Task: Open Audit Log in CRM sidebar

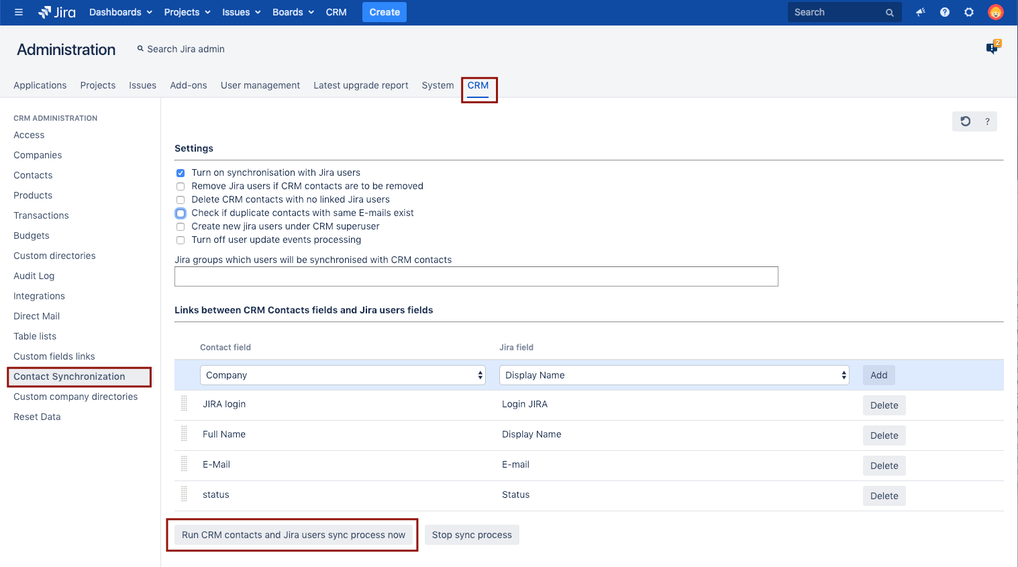Action: pyautogui.click(x=34, y=276)
